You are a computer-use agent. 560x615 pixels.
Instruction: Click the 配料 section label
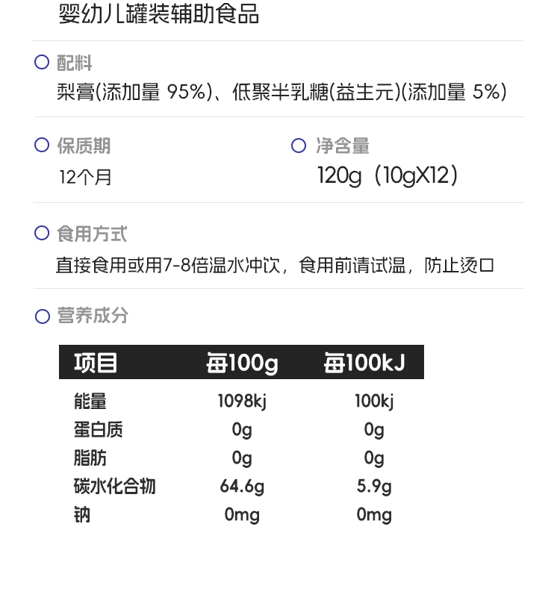point(75,63)
